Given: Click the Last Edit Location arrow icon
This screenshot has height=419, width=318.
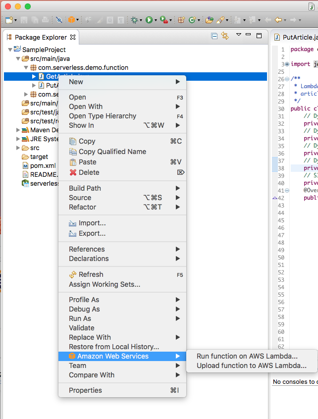Looking at the screenshot, I should pyautogui.click(x=267, y=20).
